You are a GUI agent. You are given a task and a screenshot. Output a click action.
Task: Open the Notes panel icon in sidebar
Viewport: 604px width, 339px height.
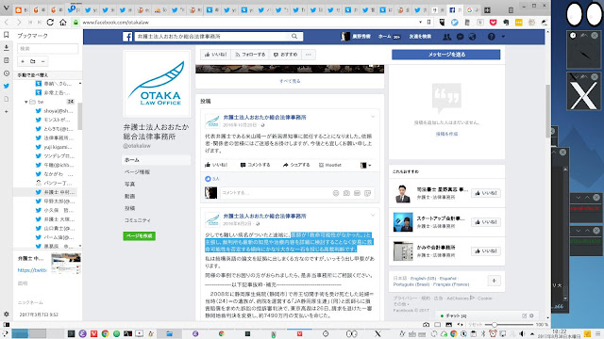(7, 60)
